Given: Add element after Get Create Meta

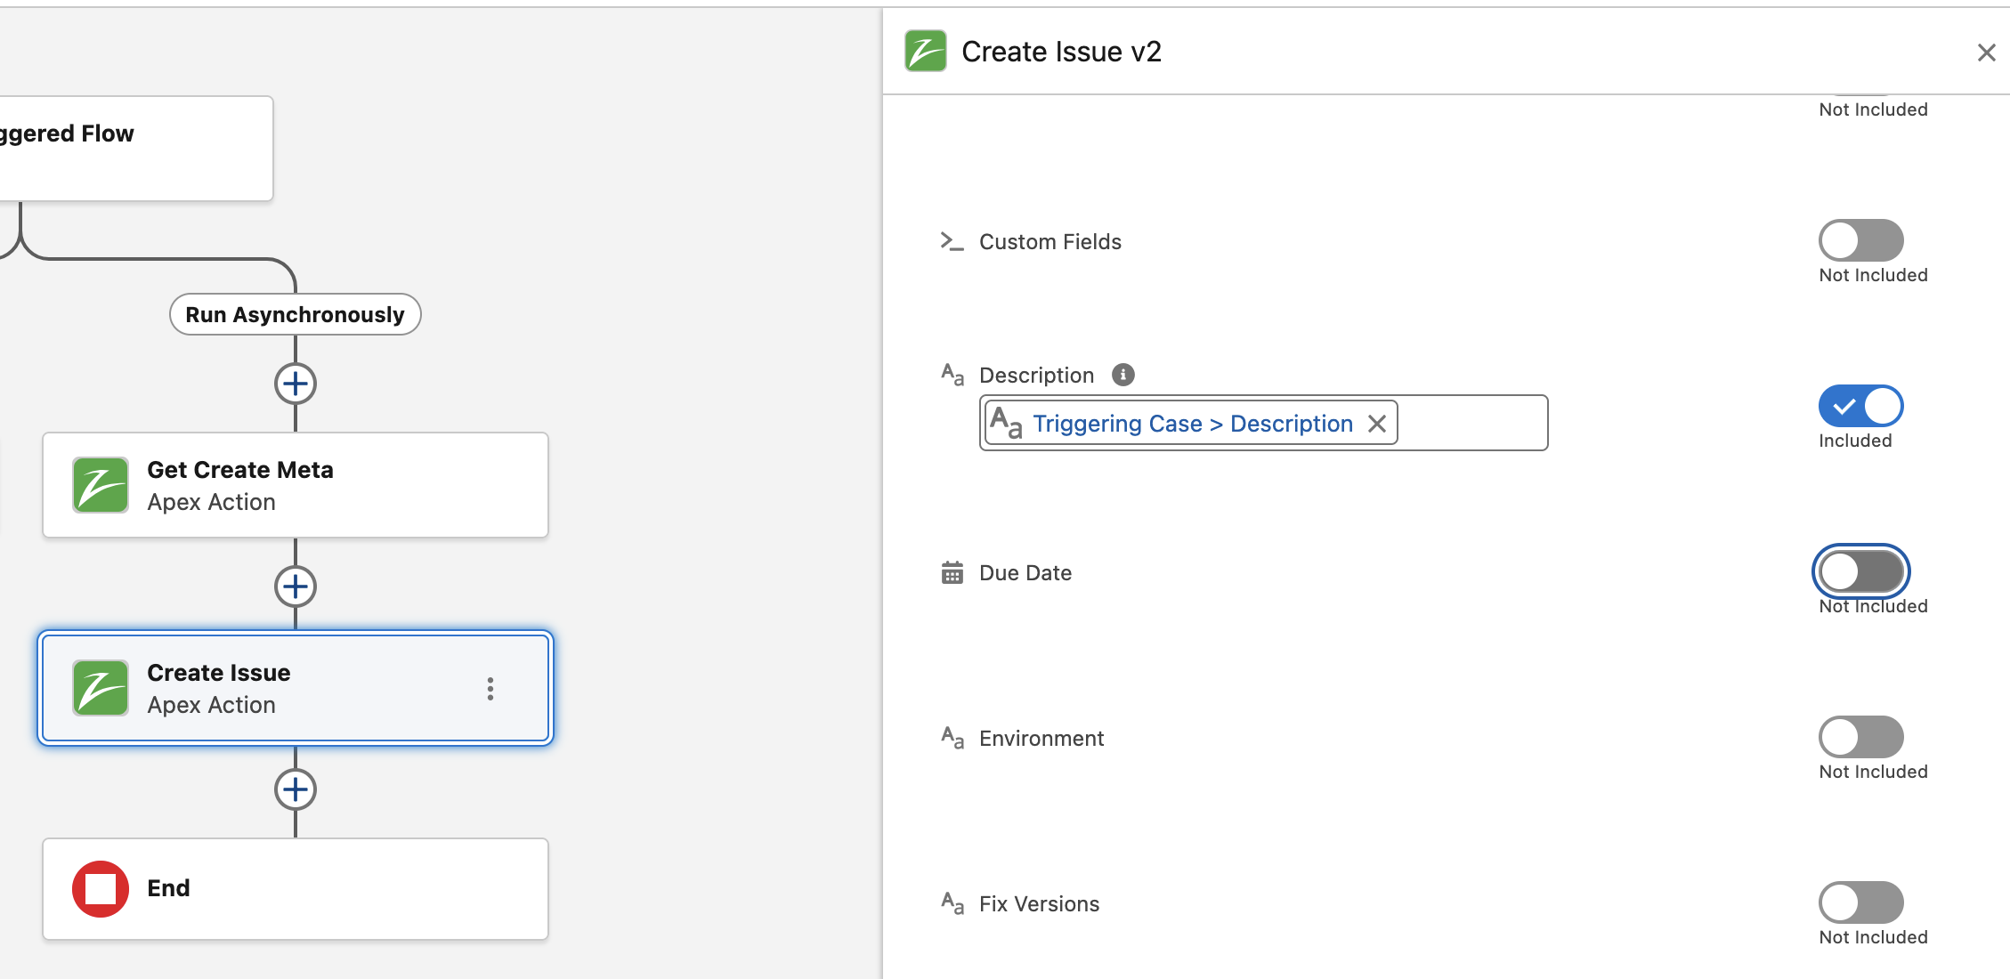Looking at the screenshot, I should pyautogui.click(x=296, y=587).
